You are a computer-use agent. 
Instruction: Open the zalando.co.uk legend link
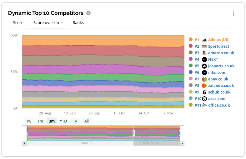(221, 86)
